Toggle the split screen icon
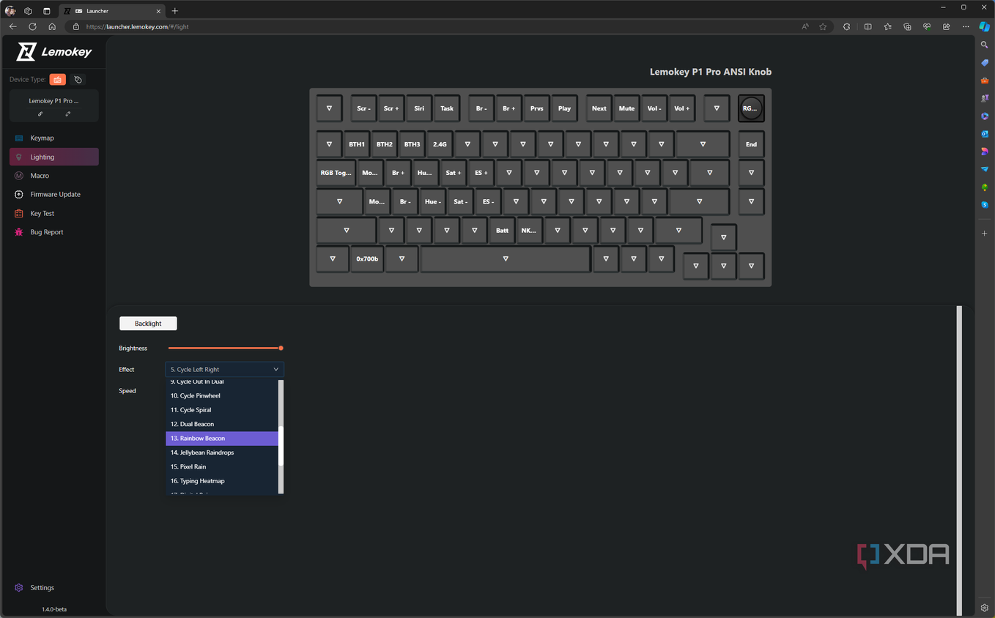This screenshot has height=618, width=995. coord(868,26)
